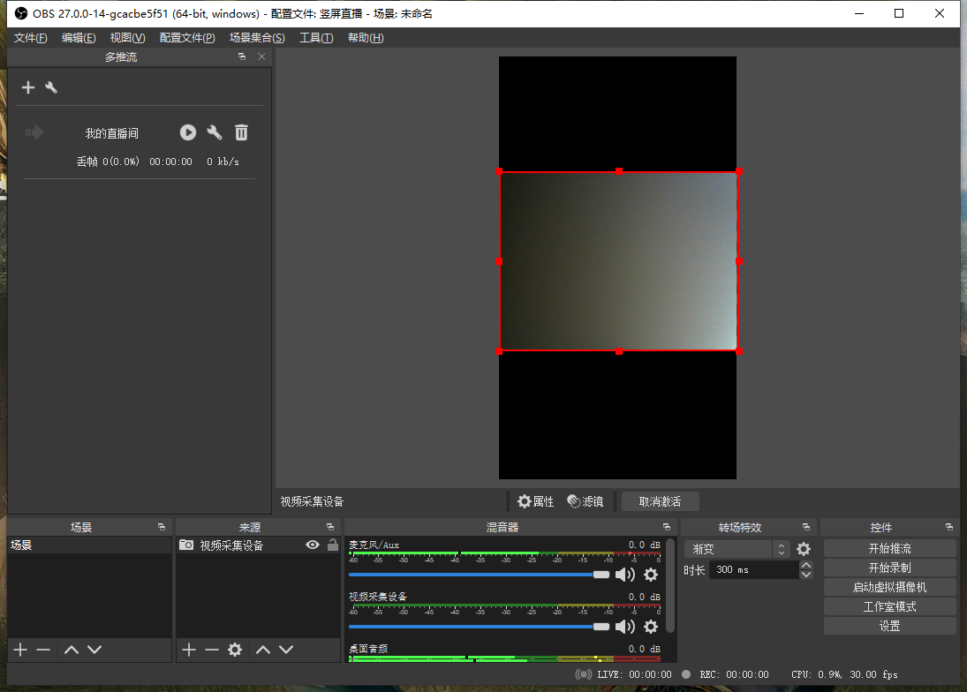The height and width of the screenshot is (692, 967).
Task: Pop out the 混音器 dock panel
Action: pos(667,527)
